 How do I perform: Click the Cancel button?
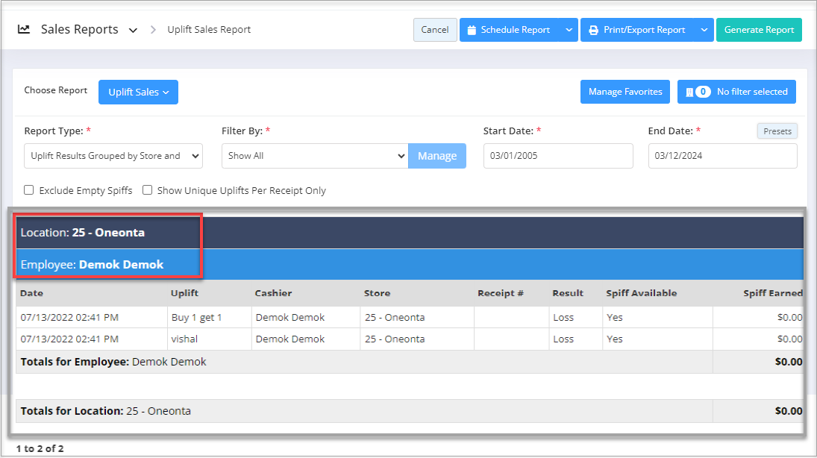coord(435,30)
